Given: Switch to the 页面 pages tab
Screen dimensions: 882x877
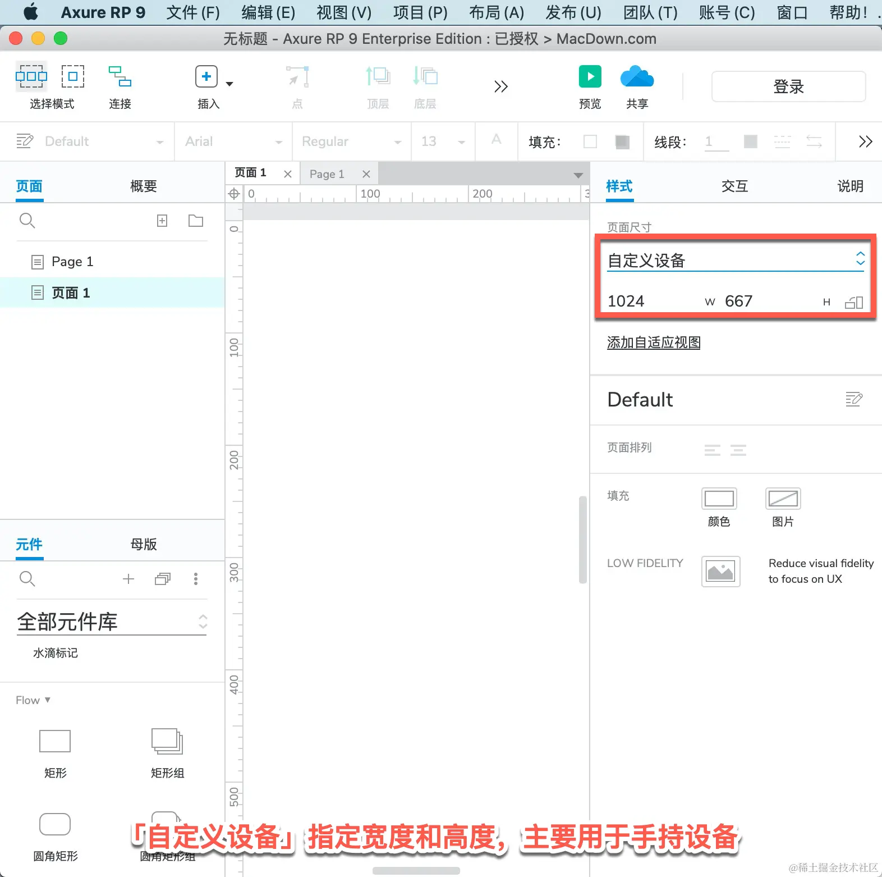Looking at the screenshot, I should pyautogui.click(x=29, y=186).
